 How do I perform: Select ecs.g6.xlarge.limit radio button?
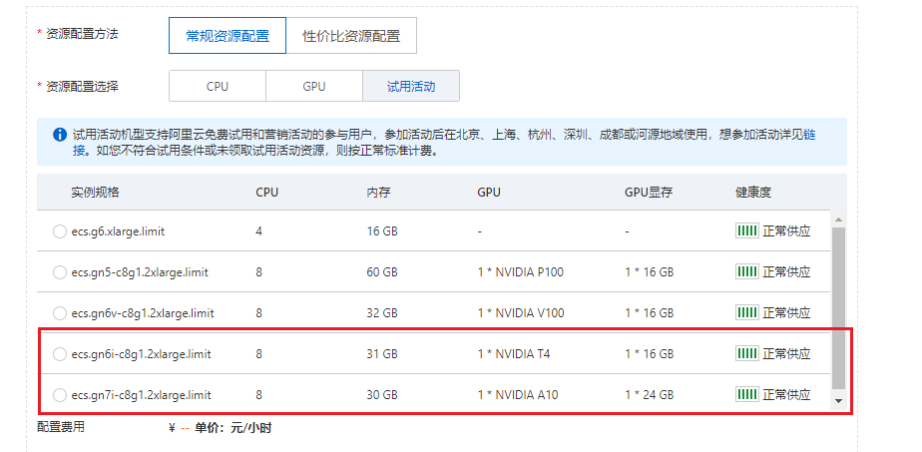[x=60, y=231]
